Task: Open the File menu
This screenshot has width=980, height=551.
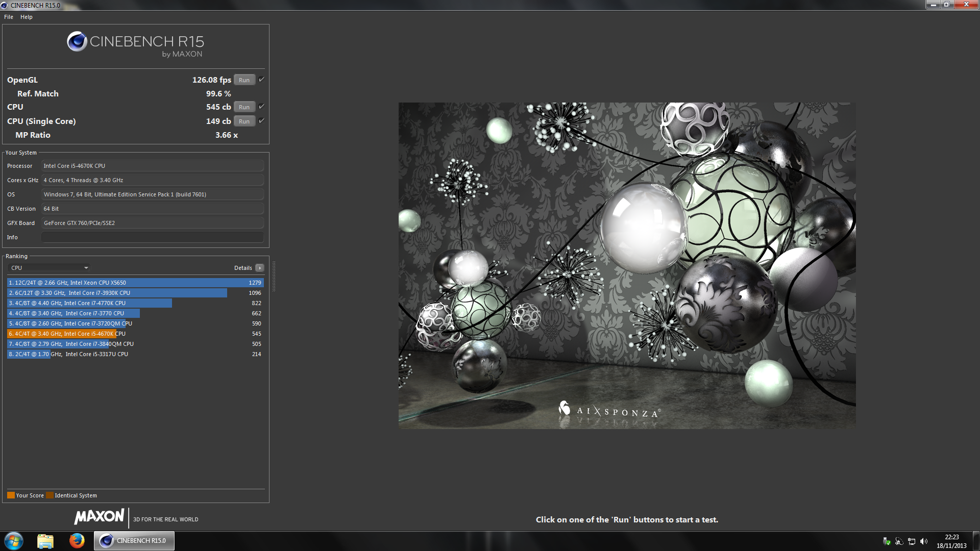Action: tap(9, 17)
